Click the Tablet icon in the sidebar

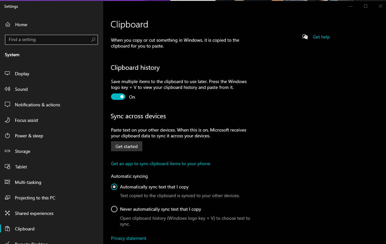click(7, 167)
